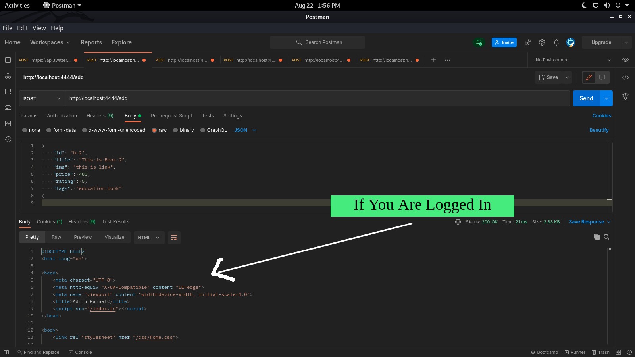The image size is (635, 357).
Task: Click Beautify to format the JSON body
Action: pyautogui.click(x=599, y=130)
